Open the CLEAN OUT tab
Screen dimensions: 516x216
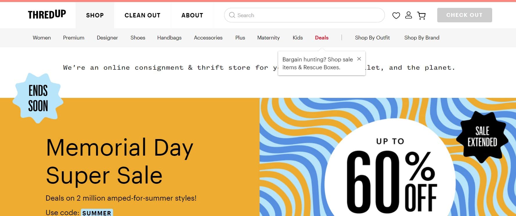pos(142,15)
